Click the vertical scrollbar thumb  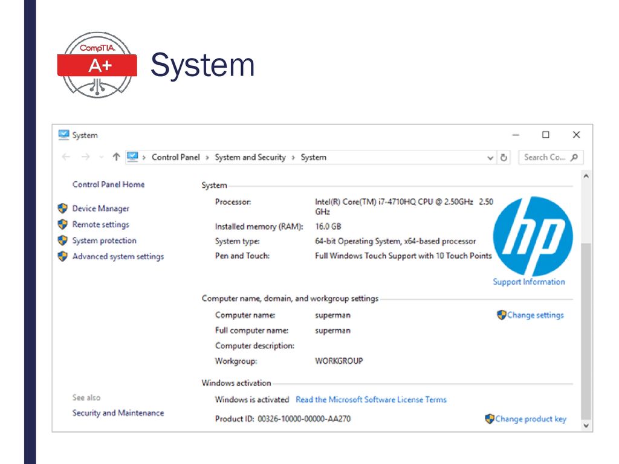click(x=586, y=330)
